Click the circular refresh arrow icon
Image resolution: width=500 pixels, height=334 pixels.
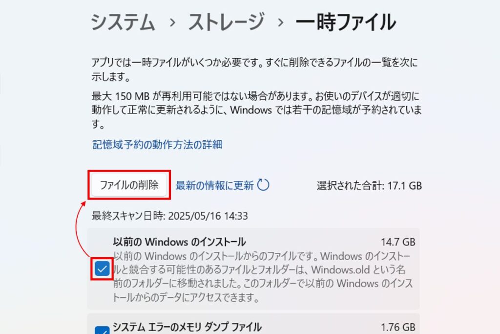(263, 184)
